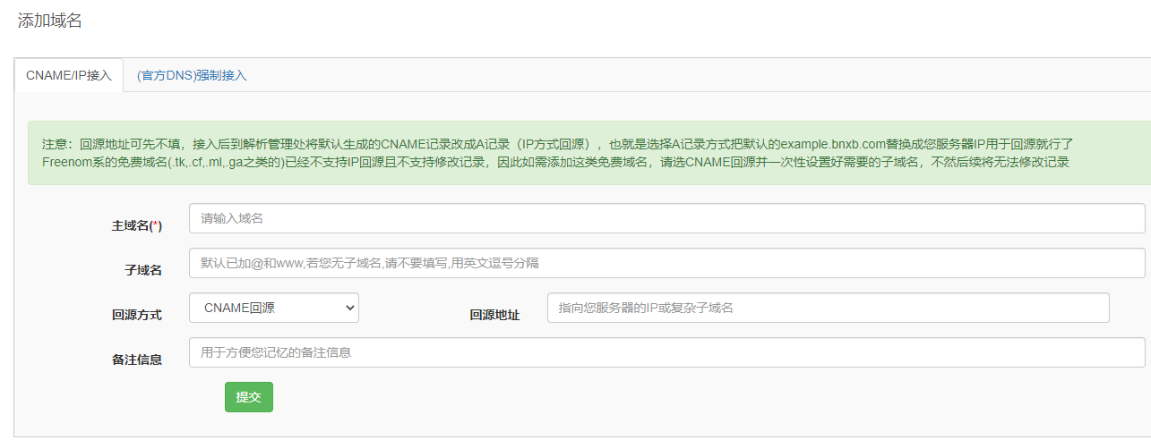Image resolution: width=1151 pixels, height=440 pixels.
Task: Click the 回源地址 origin address field
Action: coord(828,308)
